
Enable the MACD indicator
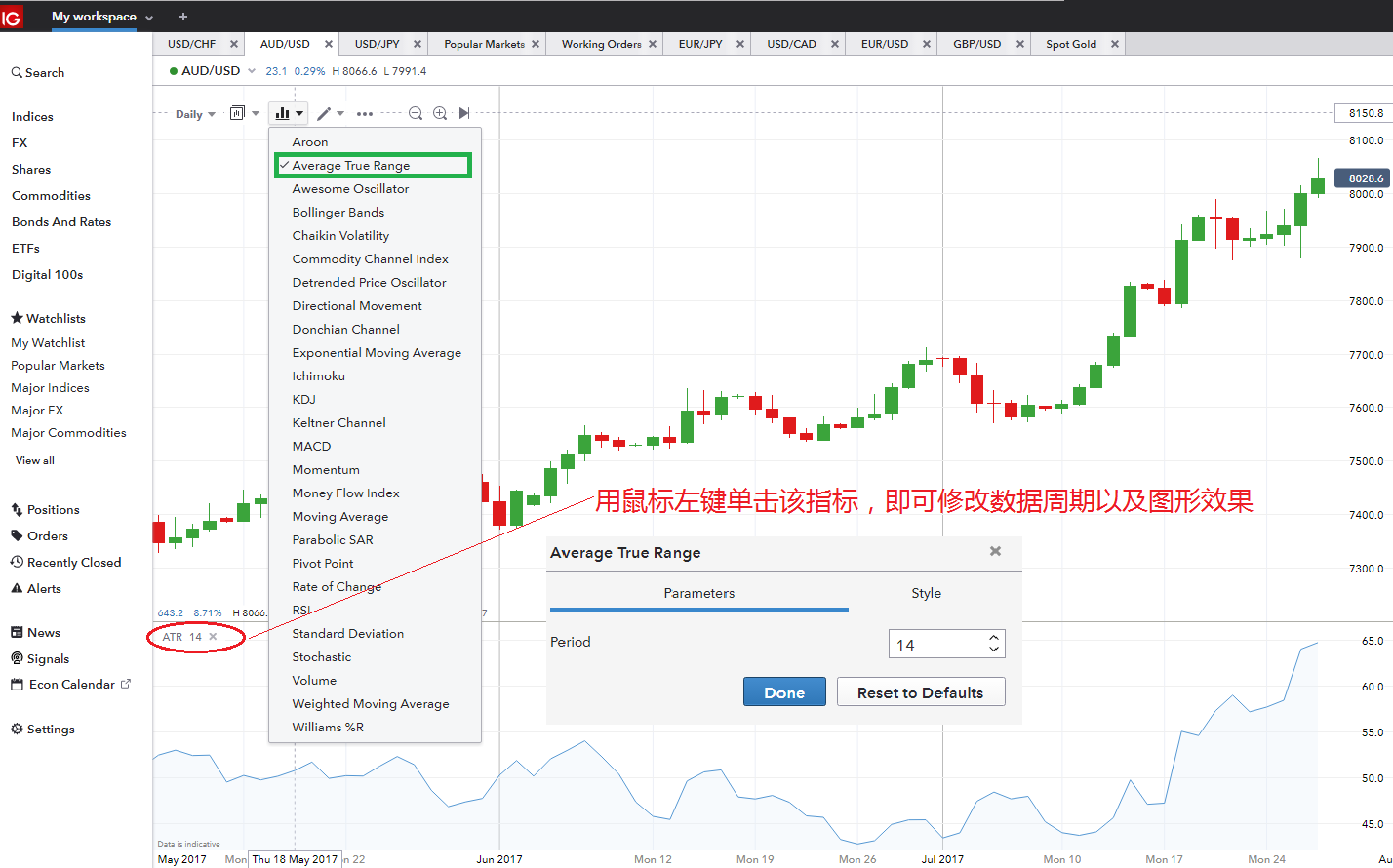click(311, 447)
